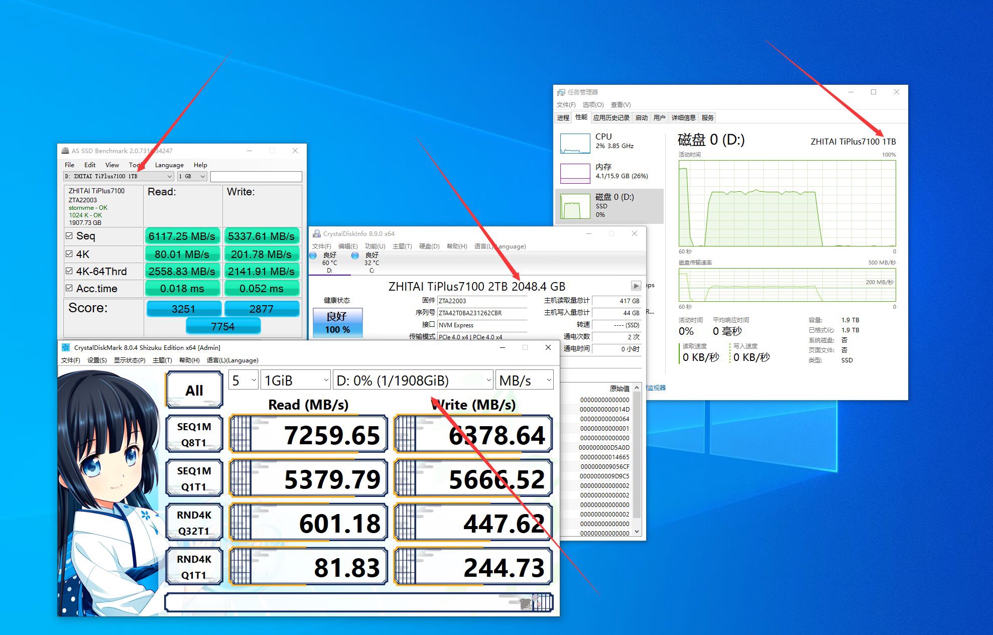993x635 pixels.
Task: Click AS SSD empty text field
Action: point(256,176)
